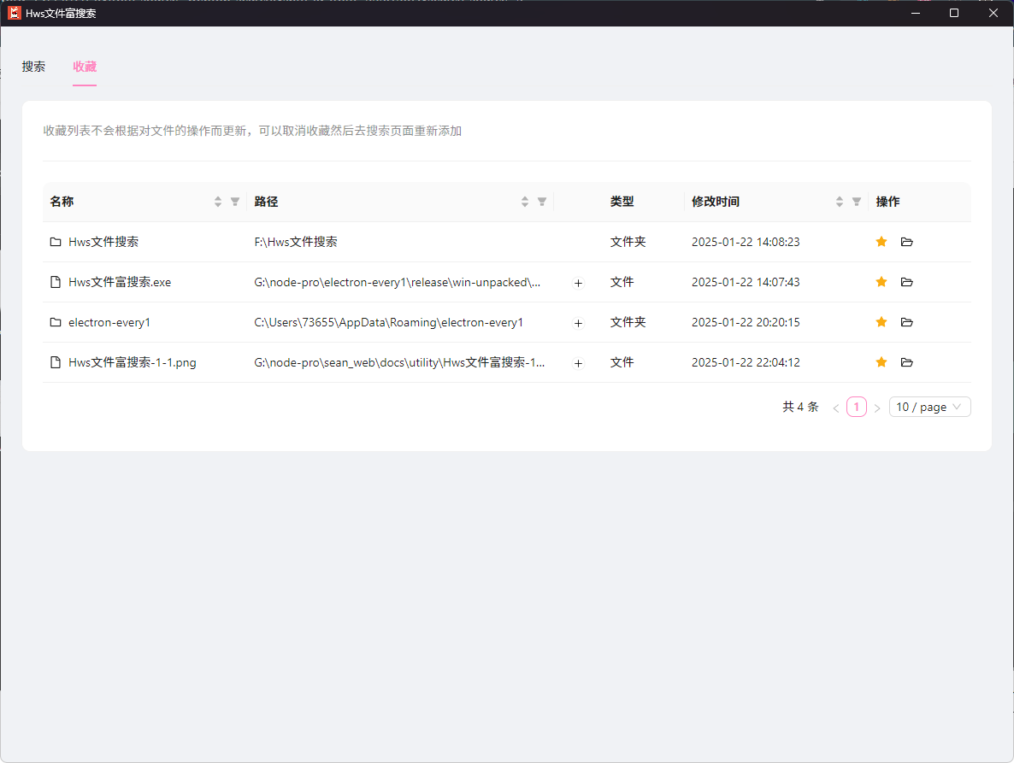The width and height of the screenshot is (1014, 763).
Task: Click the next page arrow
Action: tap(877, 407)
